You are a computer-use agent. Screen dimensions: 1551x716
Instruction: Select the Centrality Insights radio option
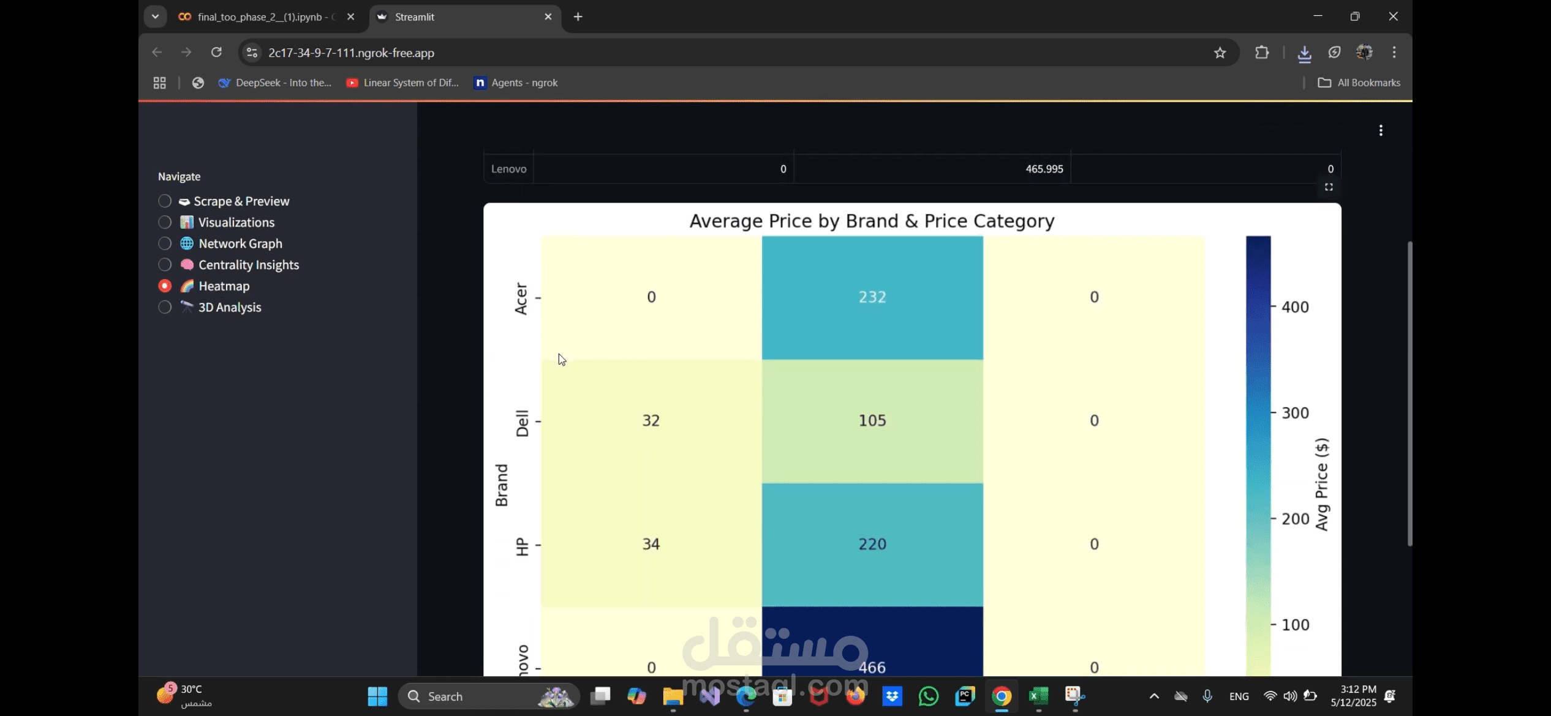[x=165, y=265]
